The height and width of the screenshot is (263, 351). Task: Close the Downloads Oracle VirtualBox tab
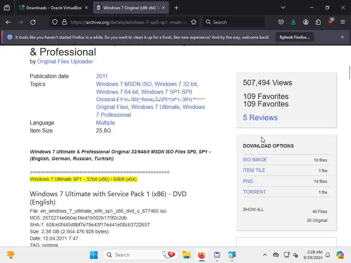[86, 8]
